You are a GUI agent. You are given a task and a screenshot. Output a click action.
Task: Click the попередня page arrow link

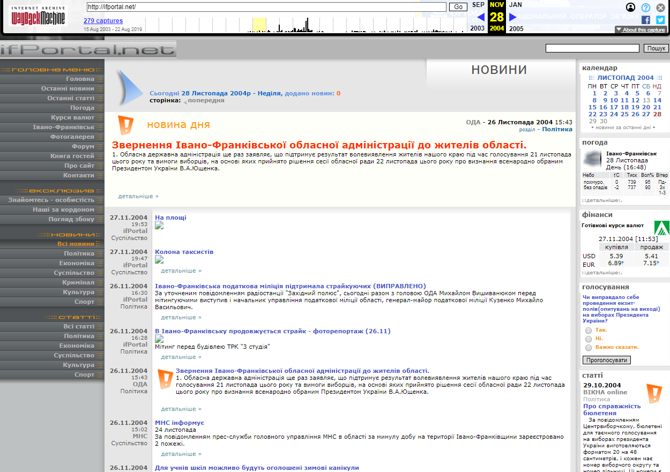click(204, 100)
